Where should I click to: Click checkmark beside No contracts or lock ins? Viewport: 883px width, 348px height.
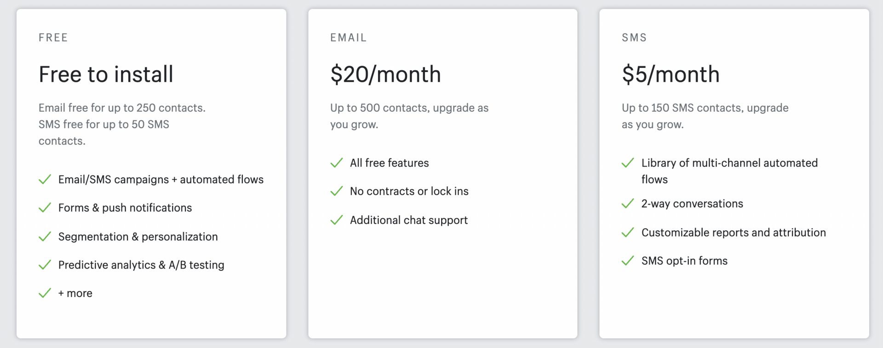pyautogui.click(x=337, y=191)
